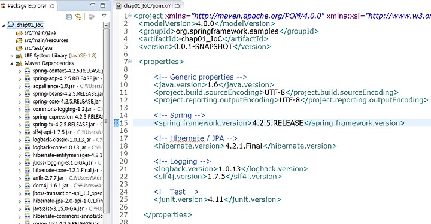Viewport: 431px width, 224px height.
Task: Collapse the Maven Dependencies node
Action: click(11, 64)
